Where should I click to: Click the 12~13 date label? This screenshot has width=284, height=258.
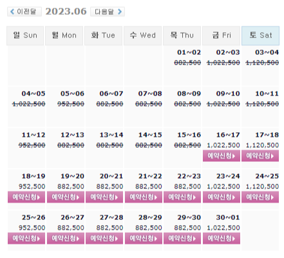point(72,135)
